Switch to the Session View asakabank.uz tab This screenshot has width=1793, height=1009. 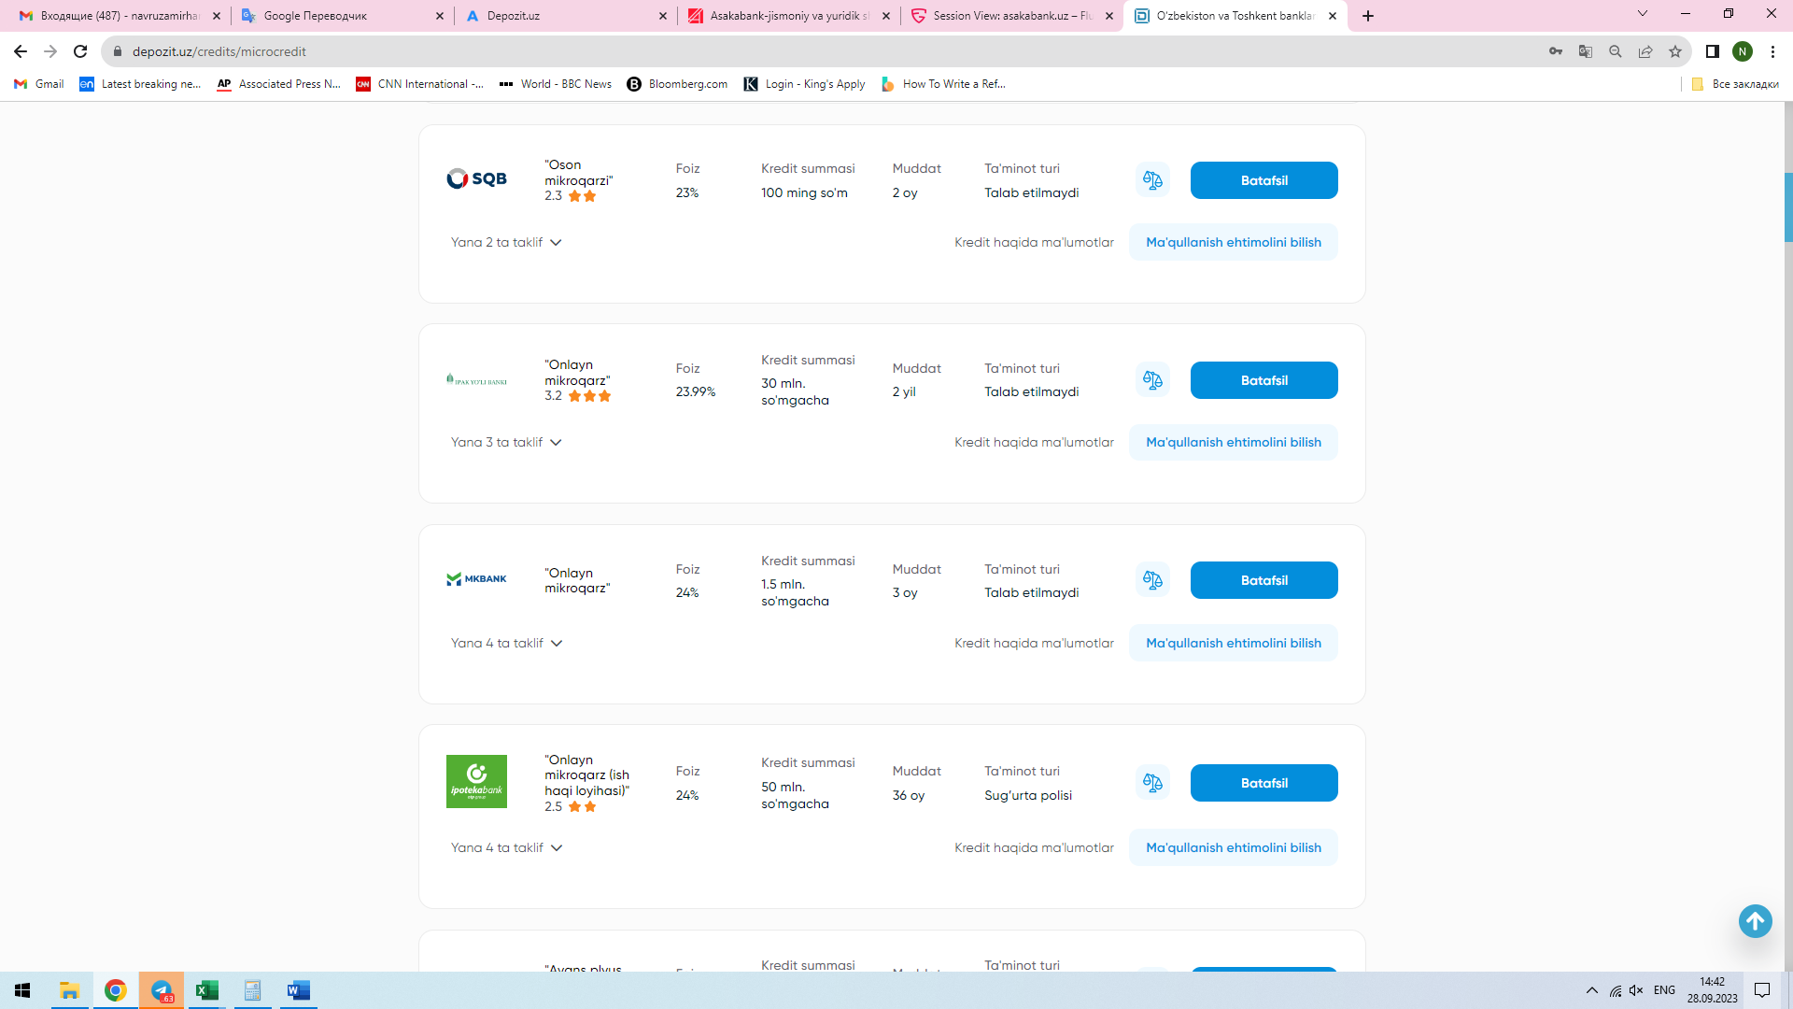1011,16
